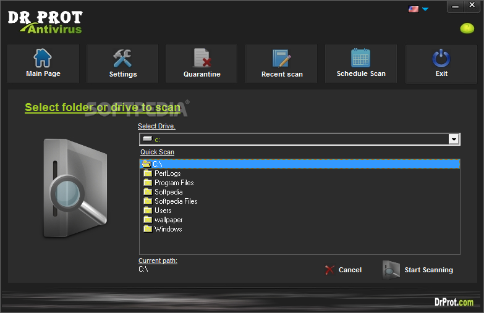Open the Select Drive dropdown arrow
This screenshot has height=313, width=484.
pyautogui.click(x=454, y=140)
